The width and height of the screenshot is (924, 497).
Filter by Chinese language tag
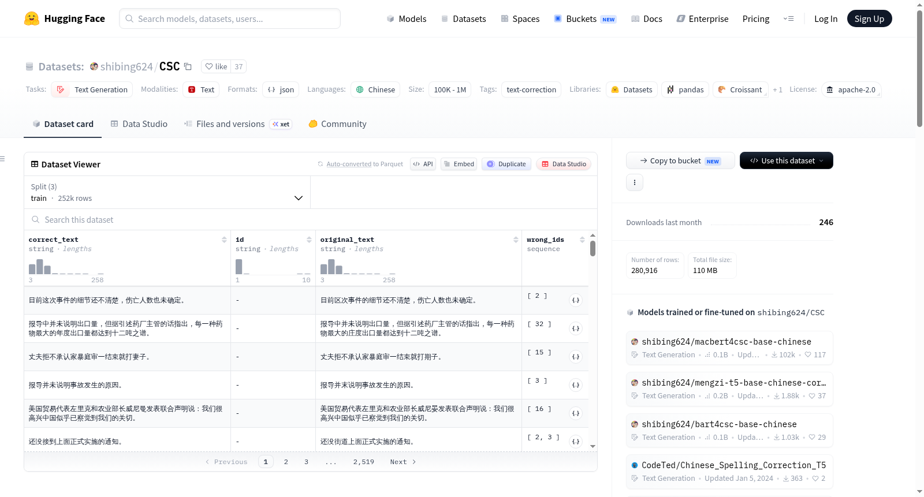pyautogui.click(x=375, y=89)
